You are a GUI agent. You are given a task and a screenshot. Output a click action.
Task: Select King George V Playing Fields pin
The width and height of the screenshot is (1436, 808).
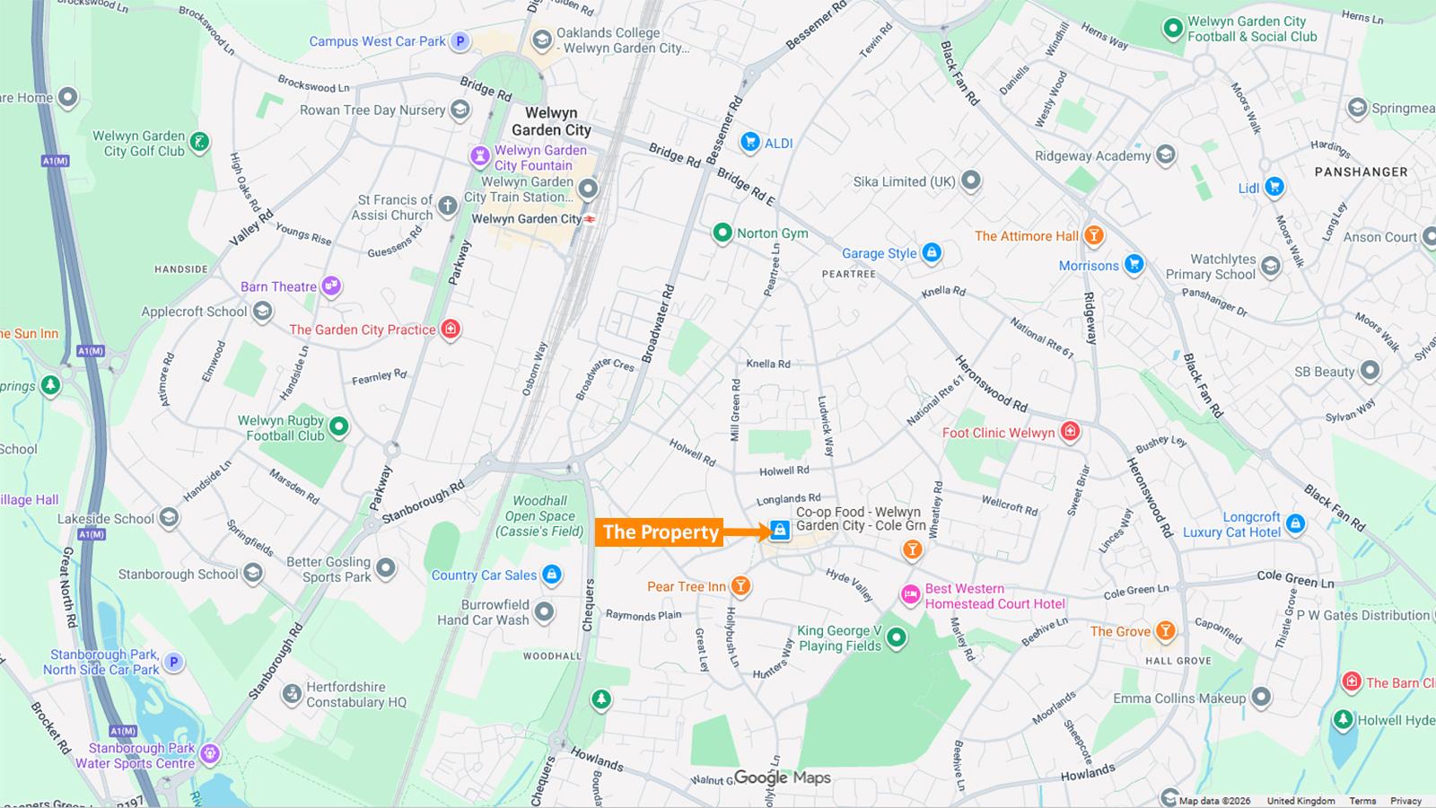click(896, 638)
